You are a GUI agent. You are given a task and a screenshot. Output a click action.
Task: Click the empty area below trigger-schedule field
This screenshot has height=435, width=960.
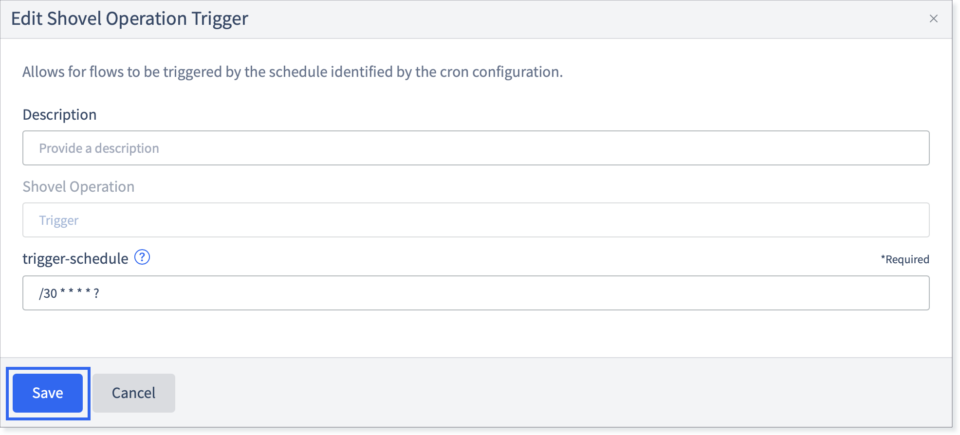click(x=476, y=334)
